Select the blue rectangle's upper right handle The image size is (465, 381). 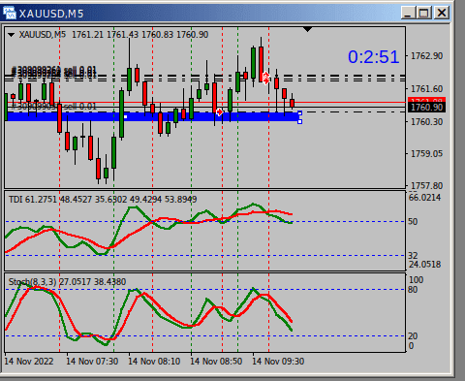tap(299, 113)
